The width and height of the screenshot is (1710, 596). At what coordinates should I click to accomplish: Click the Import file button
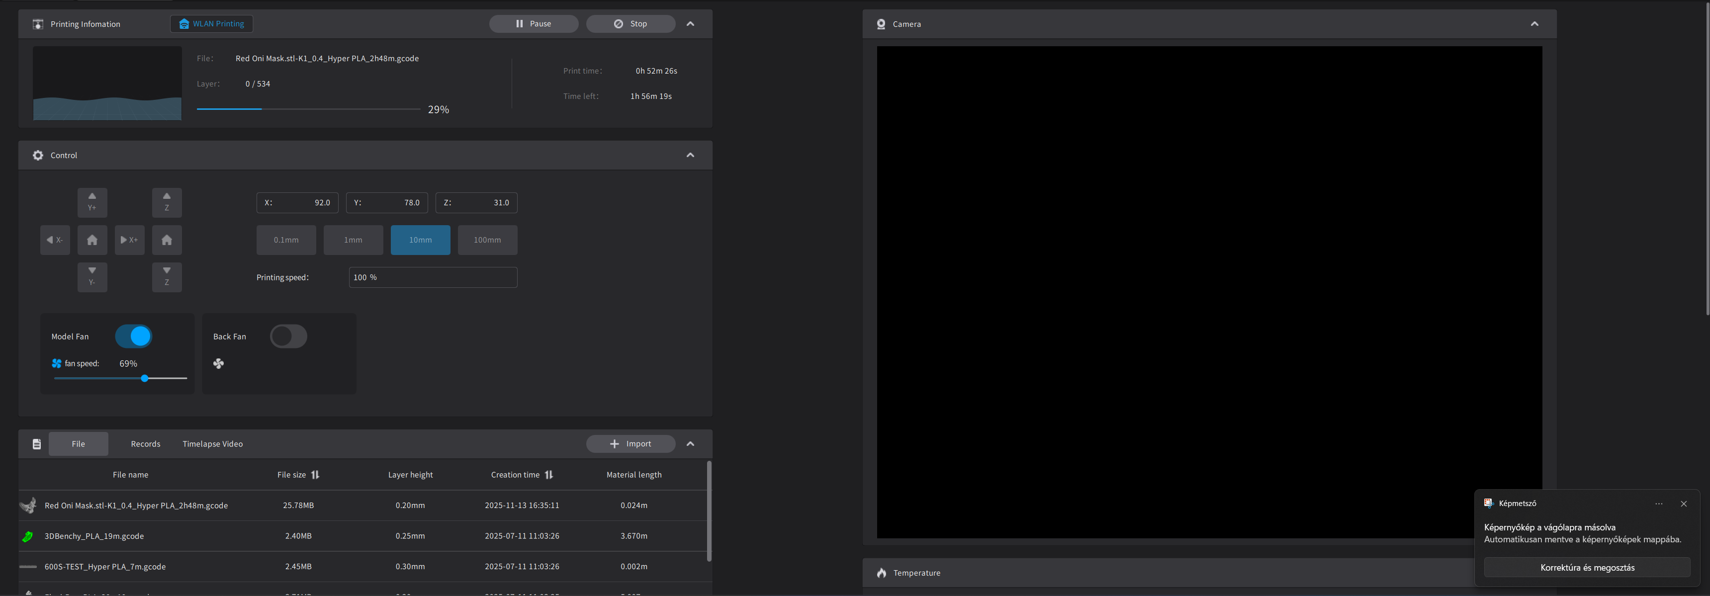[x=630, y=444]
